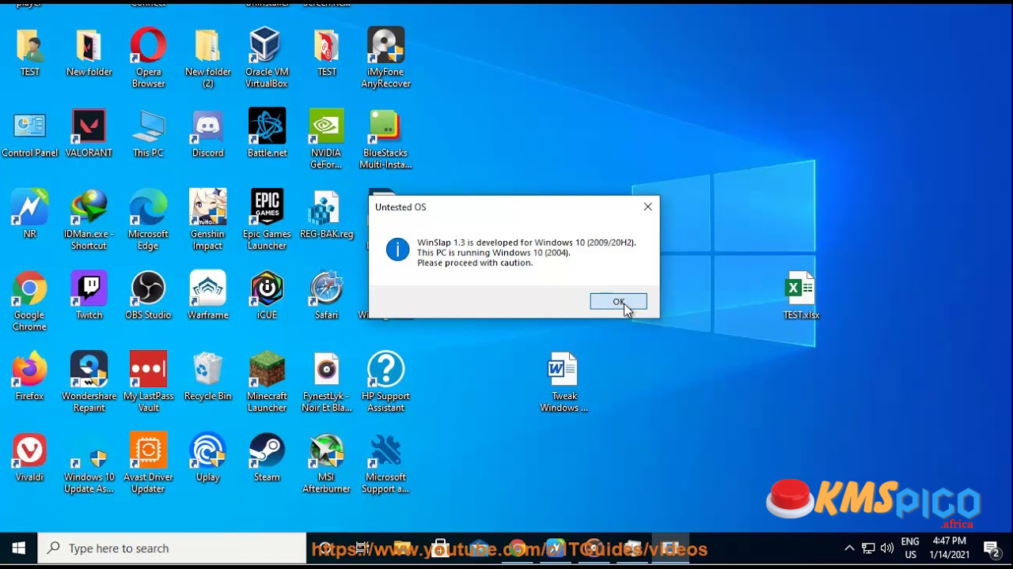Select the Discord desktop shortcut

pos(207,134)
